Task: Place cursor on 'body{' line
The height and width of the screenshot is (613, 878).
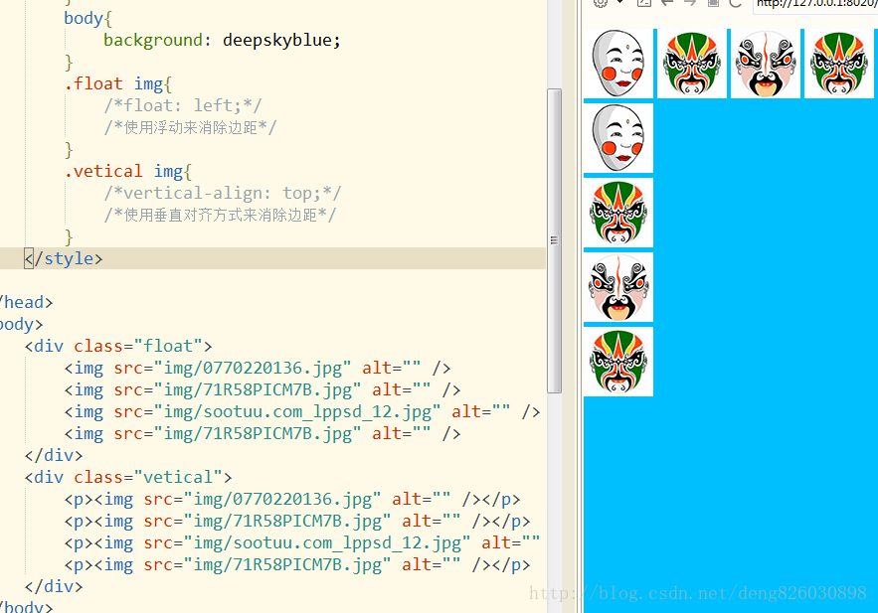Action: click(88, 18)
